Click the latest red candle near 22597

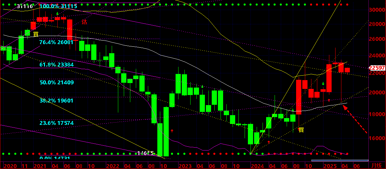tap(347, 70)
